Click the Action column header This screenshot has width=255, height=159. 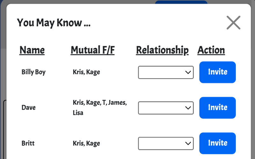[211, 50]
